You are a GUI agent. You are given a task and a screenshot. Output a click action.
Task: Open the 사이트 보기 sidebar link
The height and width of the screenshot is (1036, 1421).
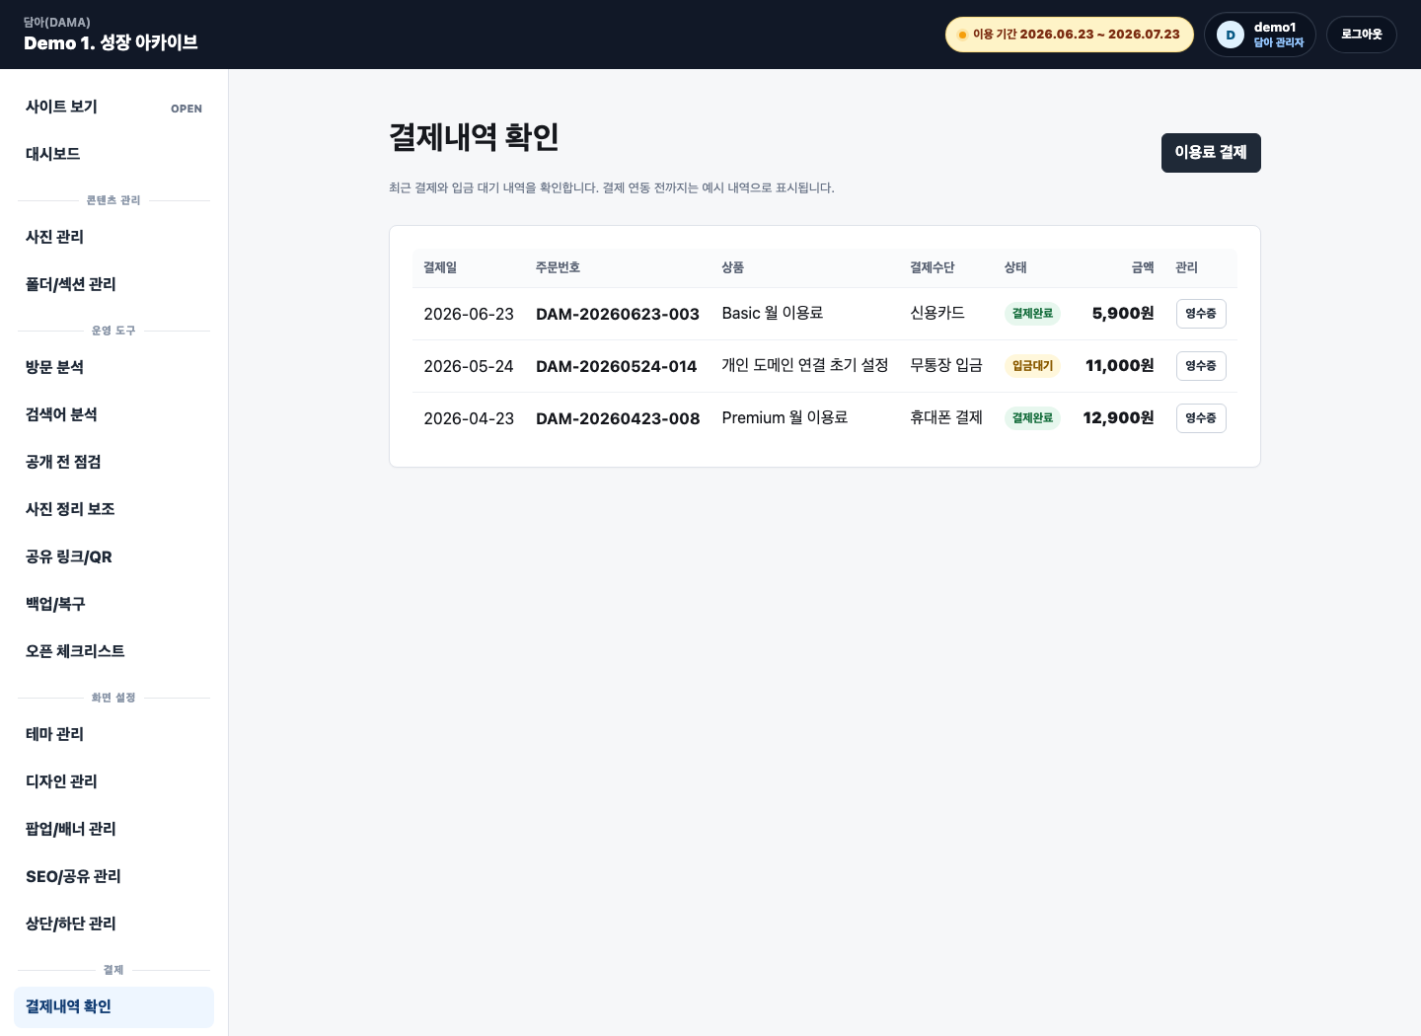point(113,107)
